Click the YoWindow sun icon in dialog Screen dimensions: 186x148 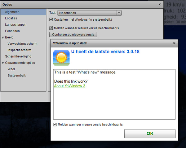61,58
